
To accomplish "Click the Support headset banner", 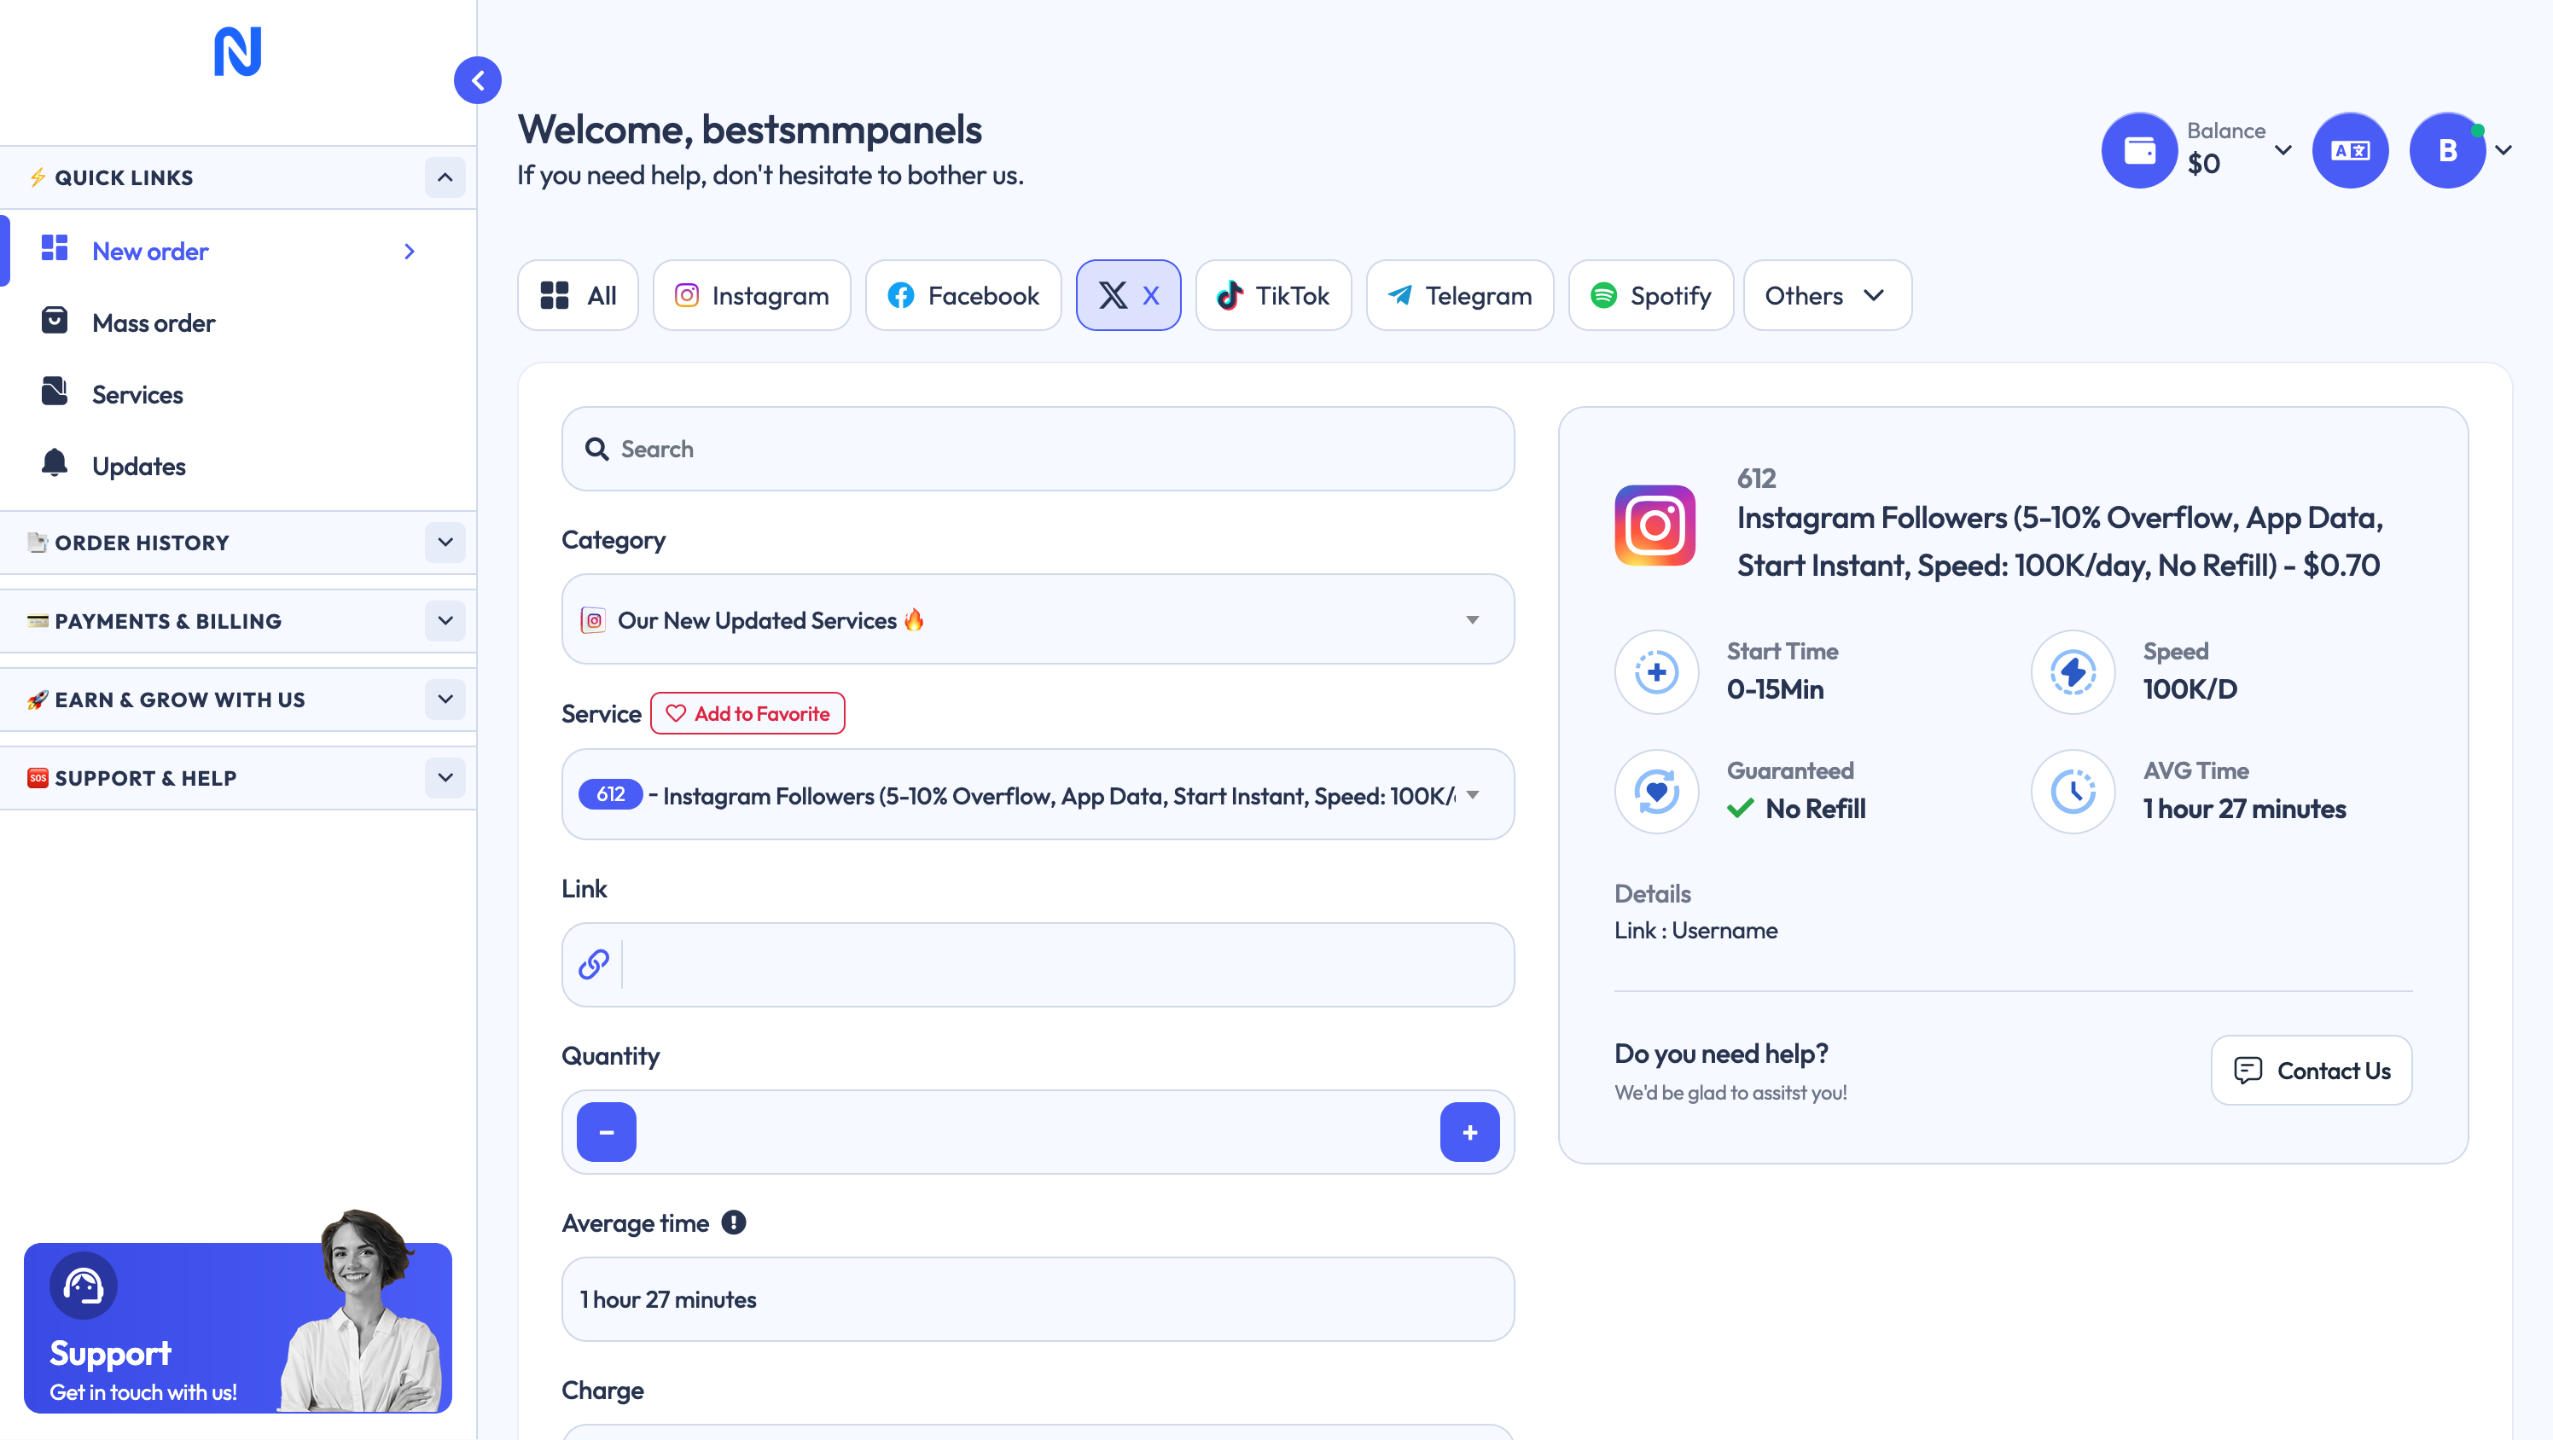I will (238, 1327).
